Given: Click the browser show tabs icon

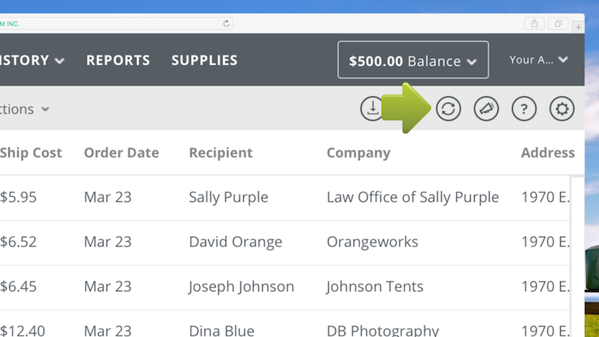Looking at the screenshot, I should [558, 24].
